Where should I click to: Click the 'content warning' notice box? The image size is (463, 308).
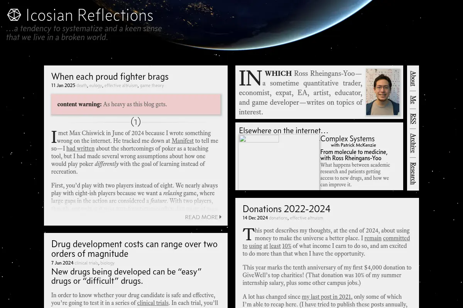click(136, 104)
